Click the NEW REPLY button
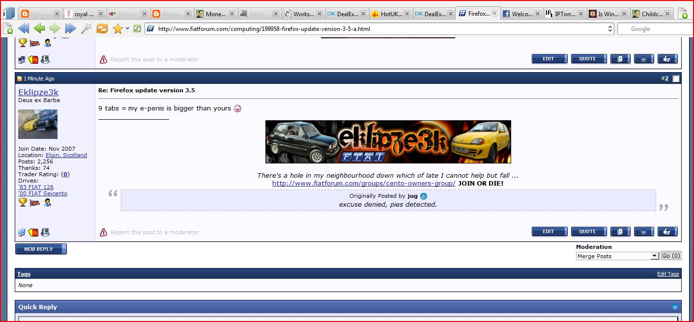 tap(41, 249)
